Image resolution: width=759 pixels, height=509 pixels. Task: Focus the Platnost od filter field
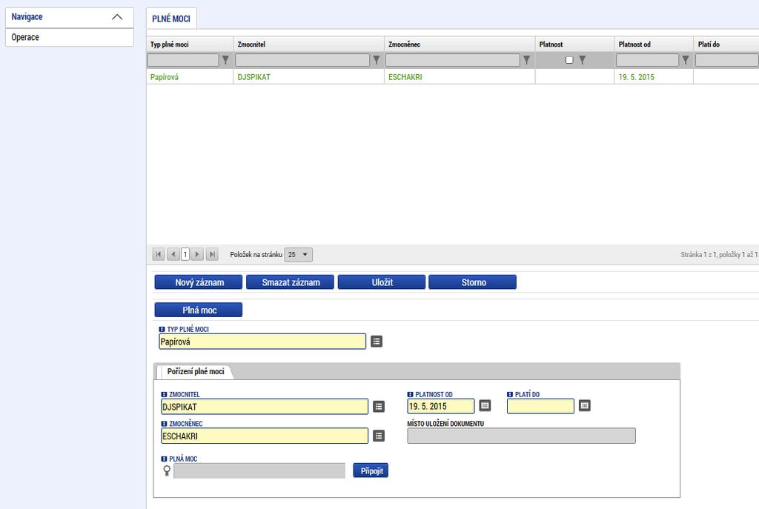click(647, 60)
